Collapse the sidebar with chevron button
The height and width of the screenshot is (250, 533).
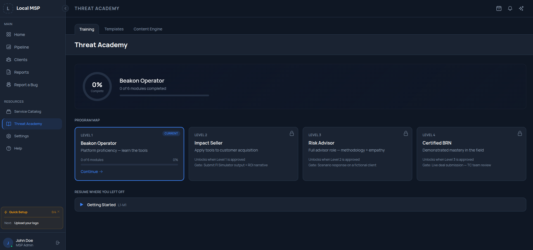point(65,8)
